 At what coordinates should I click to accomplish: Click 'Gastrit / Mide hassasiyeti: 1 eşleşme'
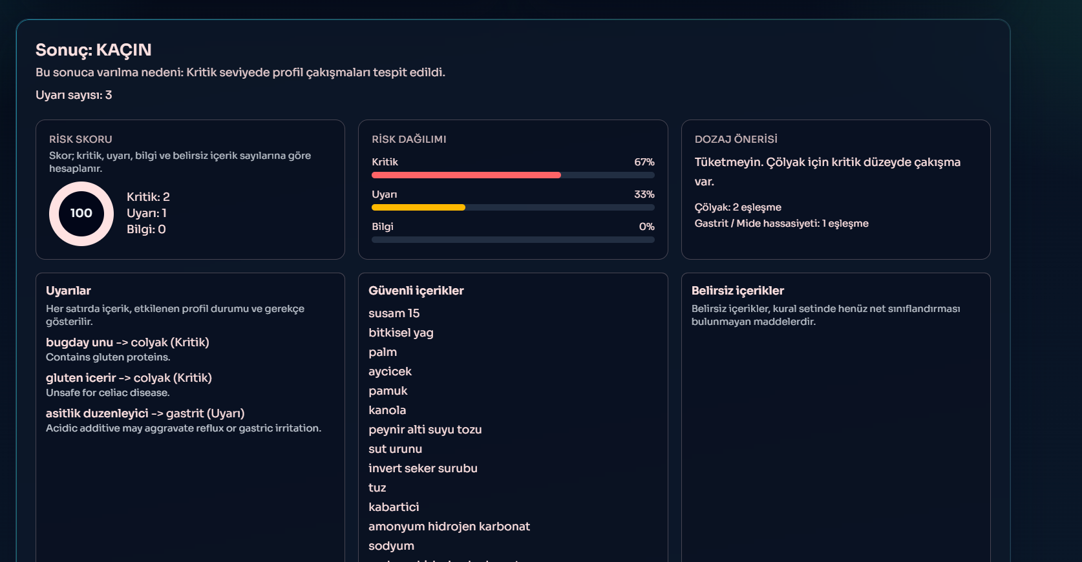pyautogui.click(x=781, y=224)
